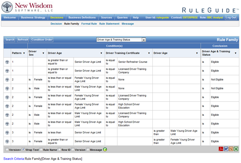Open row icon for Female None Not Eligible

[7, 79]
